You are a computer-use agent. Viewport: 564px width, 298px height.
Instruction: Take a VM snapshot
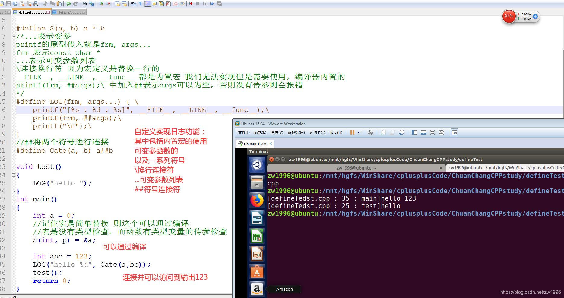383,132
